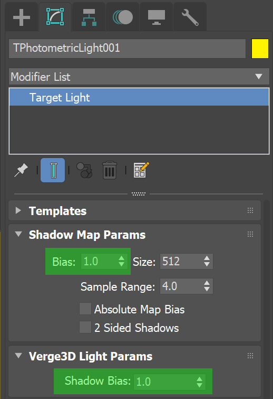Enable 2 Sided Shadows checkbox
273x399 pixels.
tap(85, 327)
